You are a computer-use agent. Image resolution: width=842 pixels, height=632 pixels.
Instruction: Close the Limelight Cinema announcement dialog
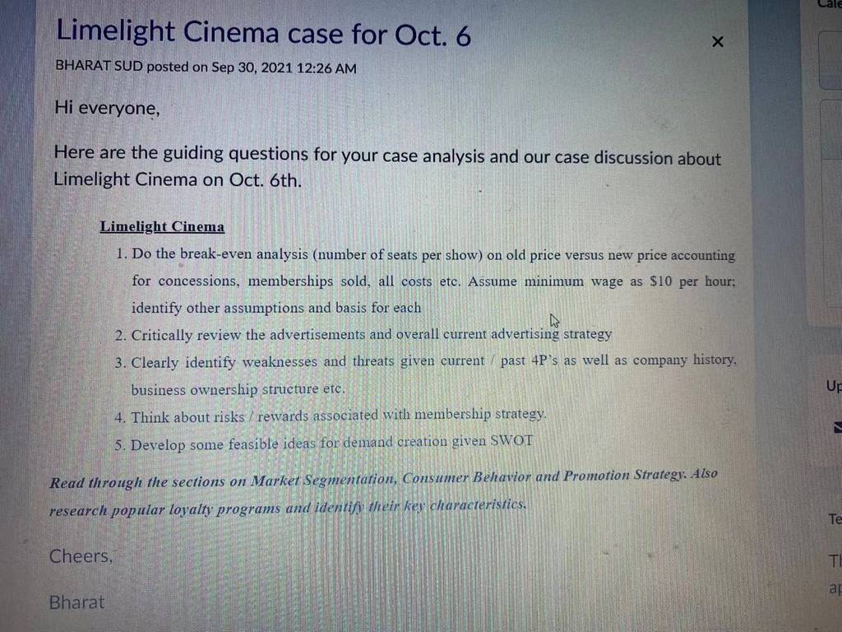(717, 41)
